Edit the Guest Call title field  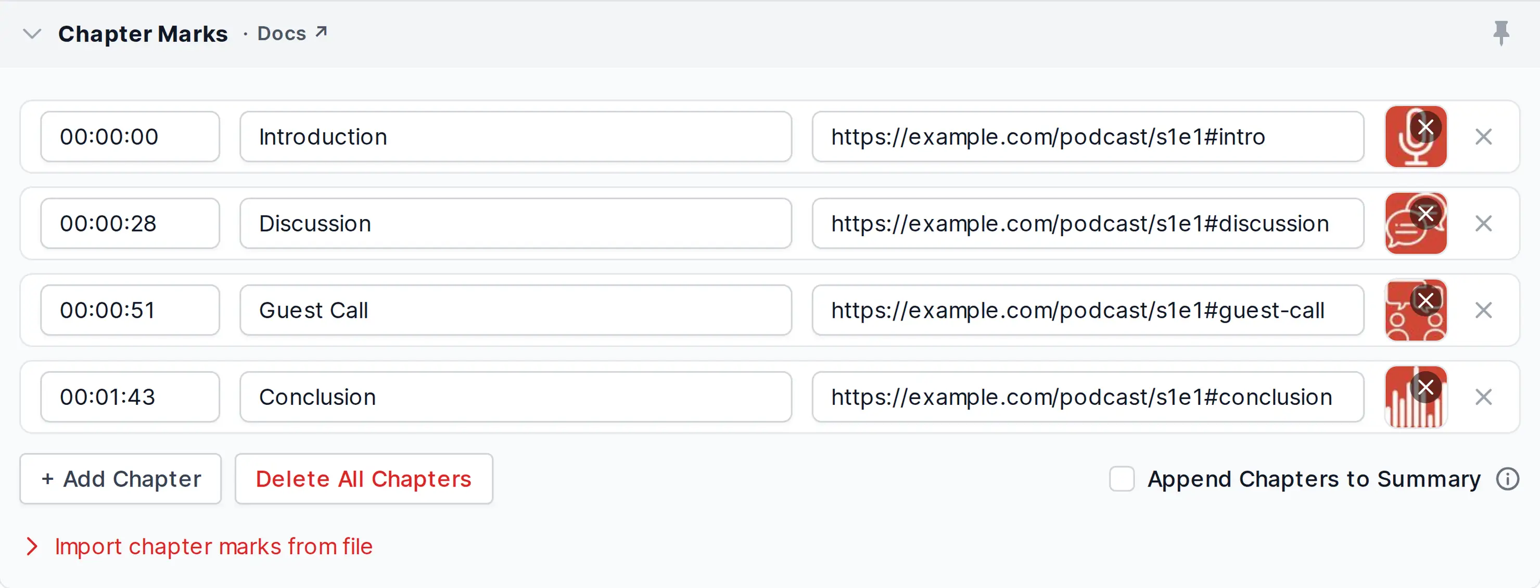coord(515,310)
